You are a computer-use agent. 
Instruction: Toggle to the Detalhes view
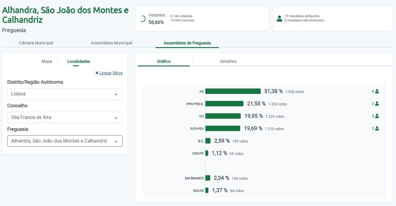228,61
